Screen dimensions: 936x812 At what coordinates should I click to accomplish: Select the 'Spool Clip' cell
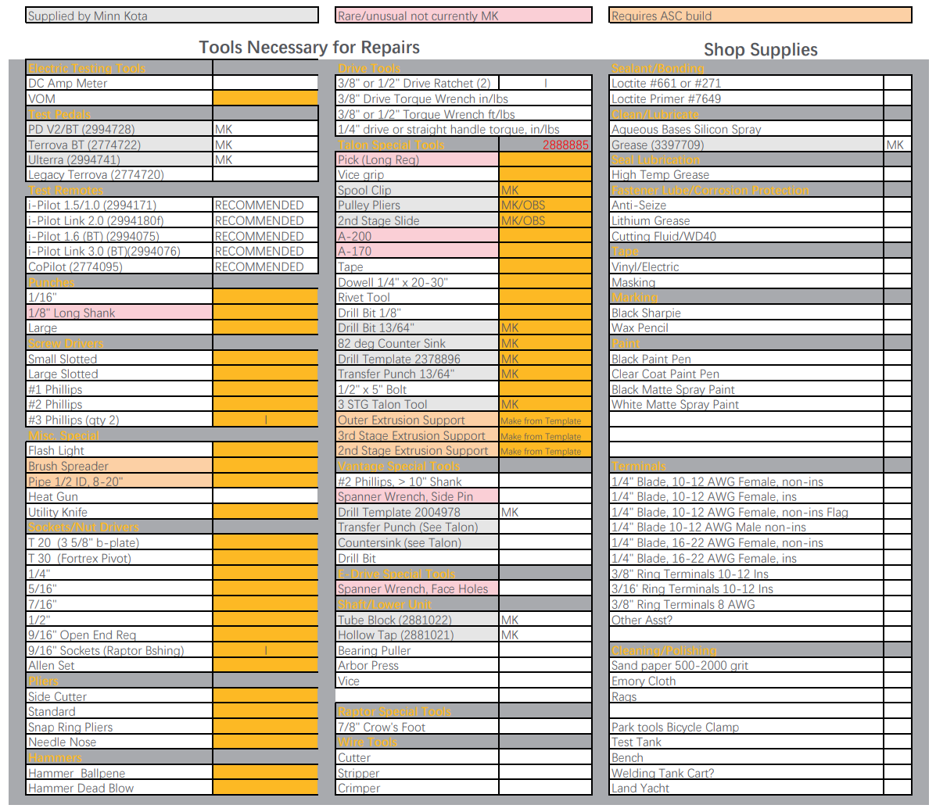tap(418, 191)
